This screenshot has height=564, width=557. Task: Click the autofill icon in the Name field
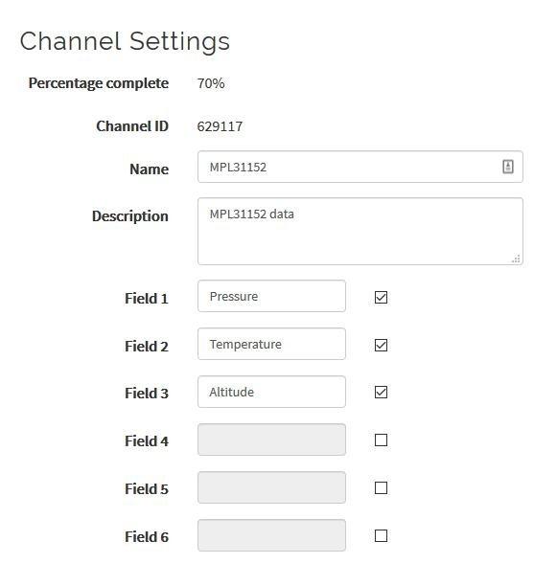coord(508,167)
